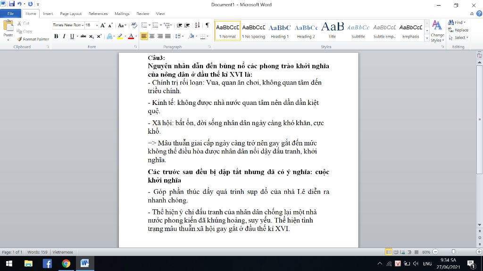Screen dimensions: 483x271
Task: Switch to the Mailings tab
Action: (122, 14)
